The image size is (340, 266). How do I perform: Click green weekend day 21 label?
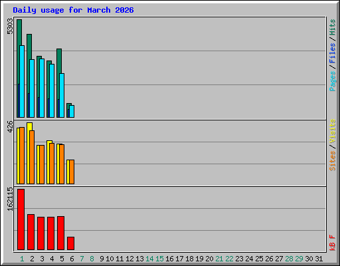tap(219, 259)
